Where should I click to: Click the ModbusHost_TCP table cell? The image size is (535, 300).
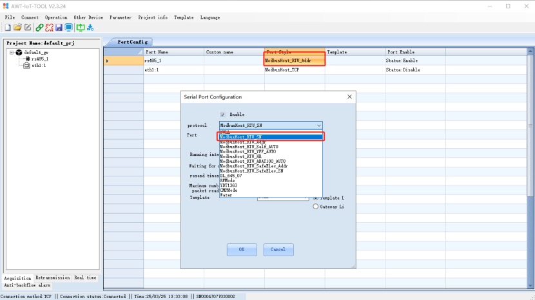coord(295,70)
